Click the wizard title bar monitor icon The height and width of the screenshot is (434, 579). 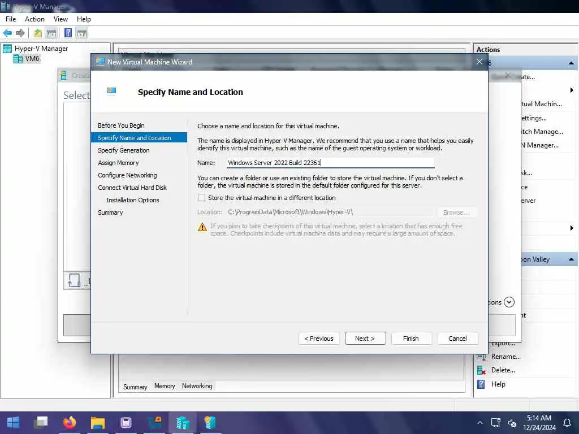[x=100, y=62]
